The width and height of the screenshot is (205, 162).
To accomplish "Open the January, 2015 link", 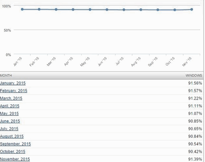I will tap(13, 83).
